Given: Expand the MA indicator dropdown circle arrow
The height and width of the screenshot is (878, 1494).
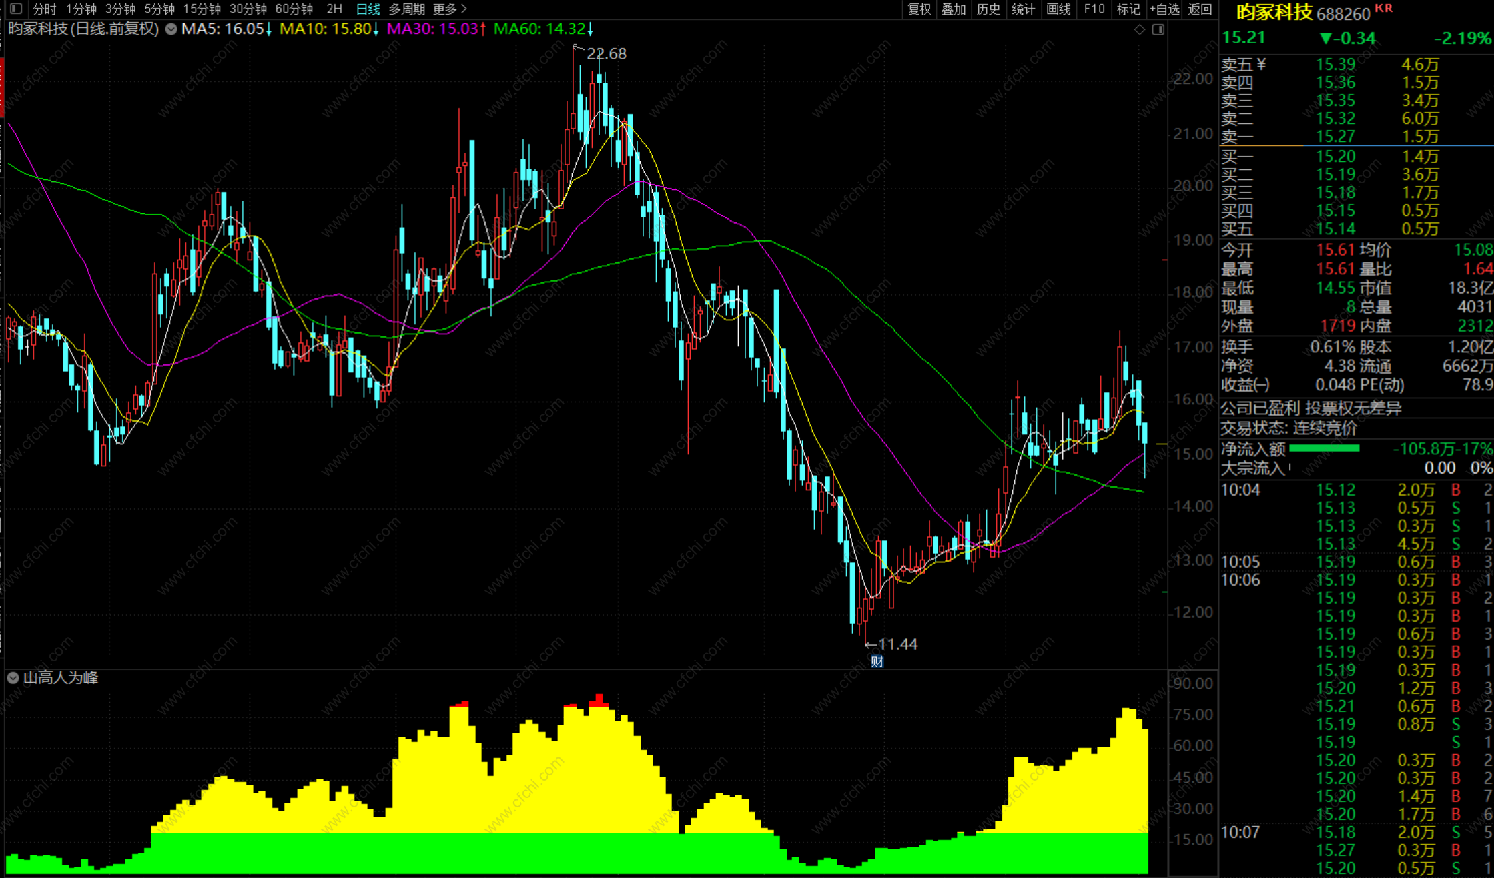Looking at the screenshot, I should 171,29.
